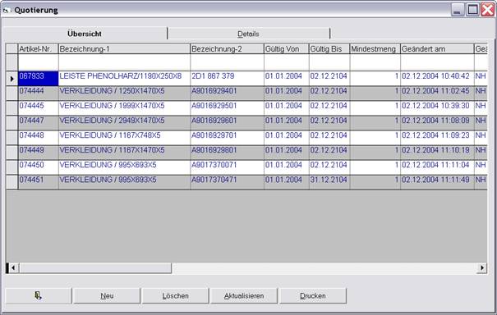Click the Bezeichnung-2 column header
This screenshot has height=315, width=497.
[x=227, y=48]
